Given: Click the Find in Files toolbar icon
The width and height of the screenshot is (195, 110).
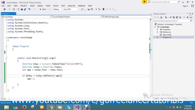Looking at the screenshot, I should coord(82,9).
